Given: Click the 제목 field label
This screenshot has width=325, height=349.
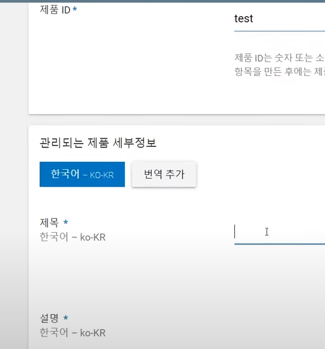Looking at the screenshot, I should 49,222.
